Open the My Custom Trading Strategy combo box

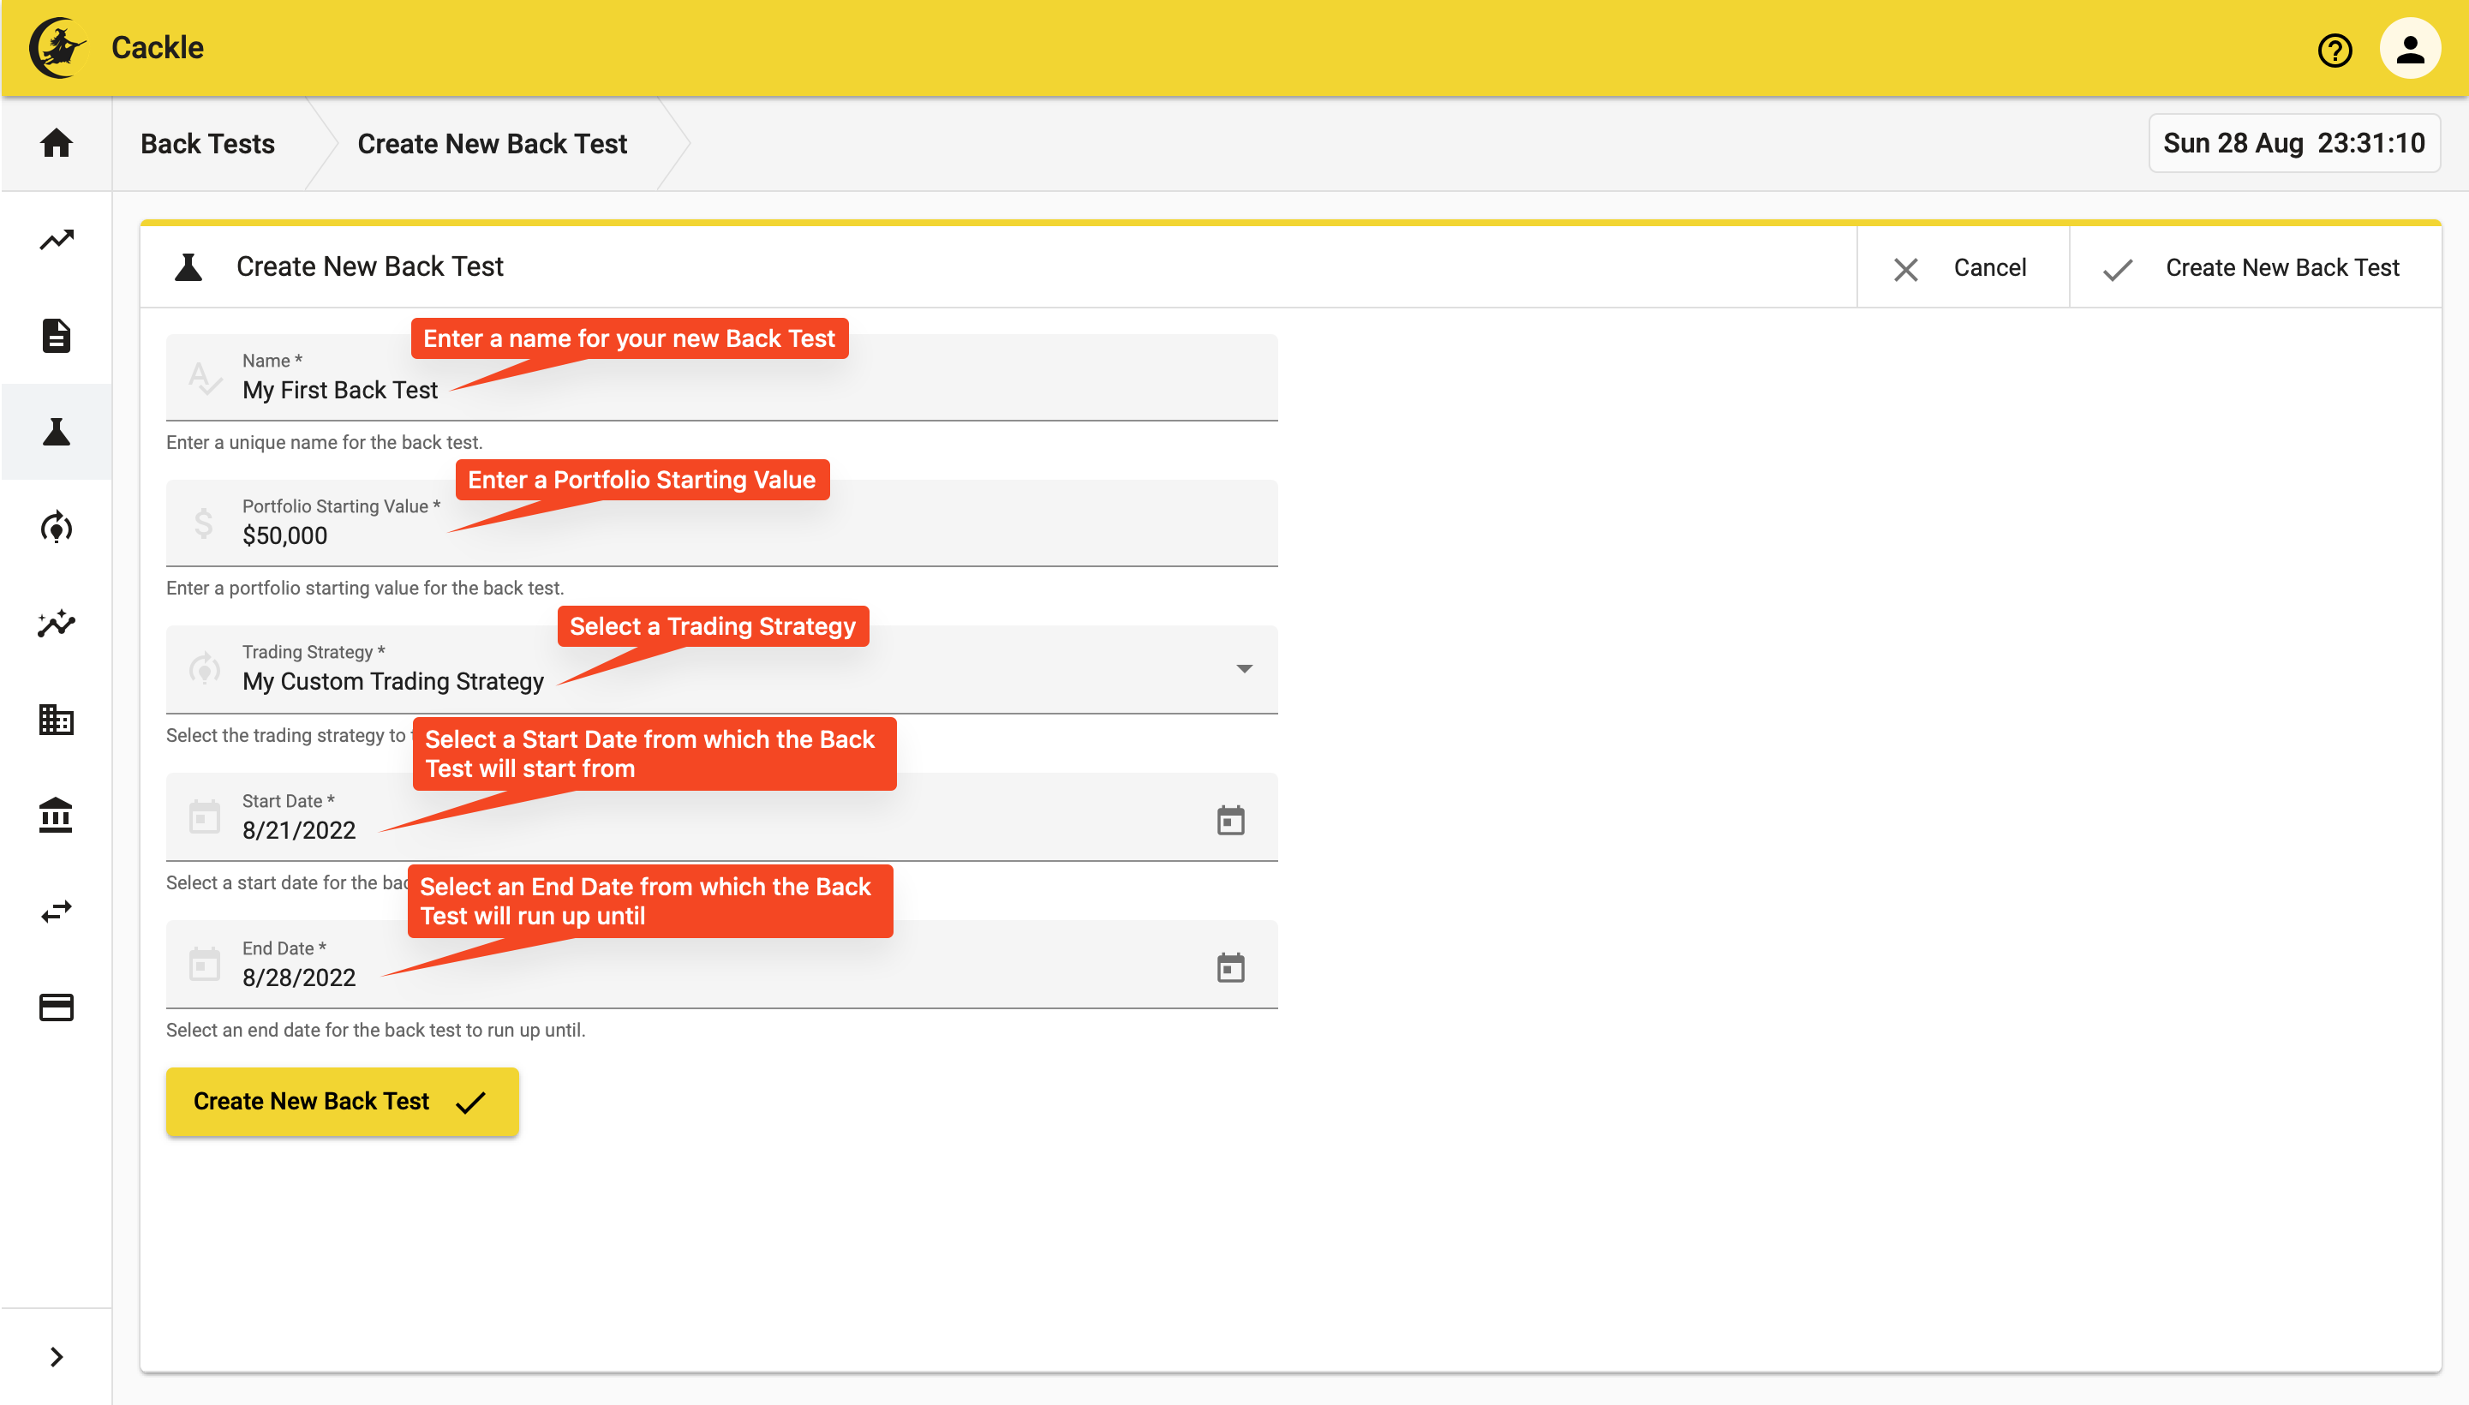[721, 670]
